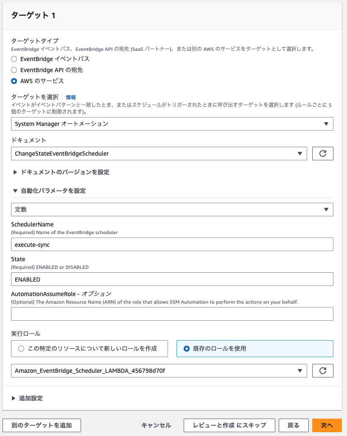Open System Manager オートメーション target dropdown

(x=172, y=124)
